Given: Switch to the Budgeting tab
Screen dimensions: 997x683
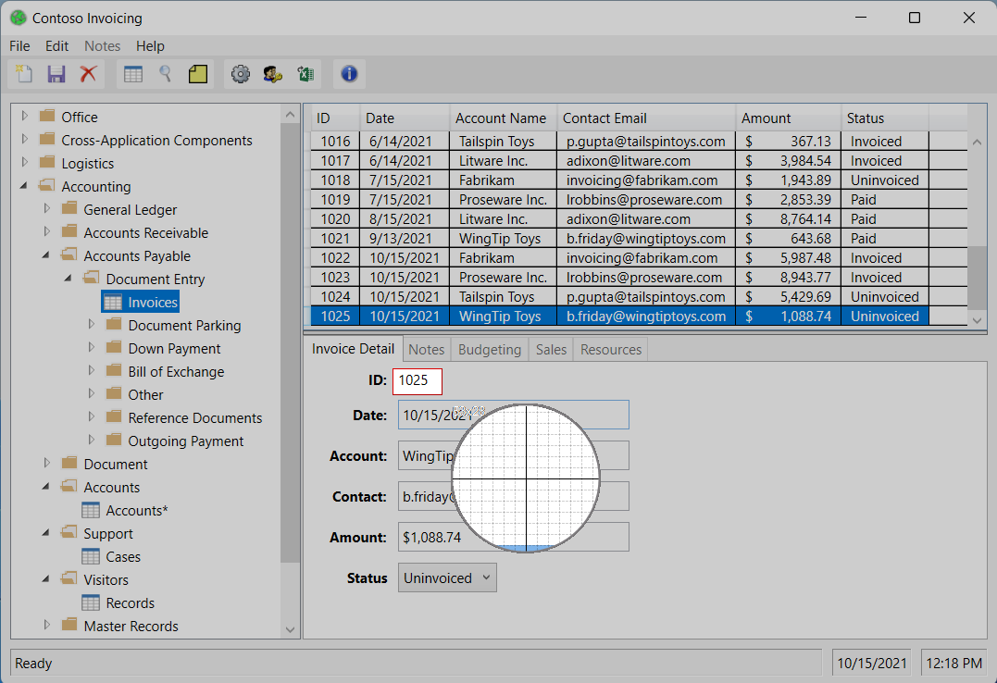Looking at the screenshot, I should point(489,349).
